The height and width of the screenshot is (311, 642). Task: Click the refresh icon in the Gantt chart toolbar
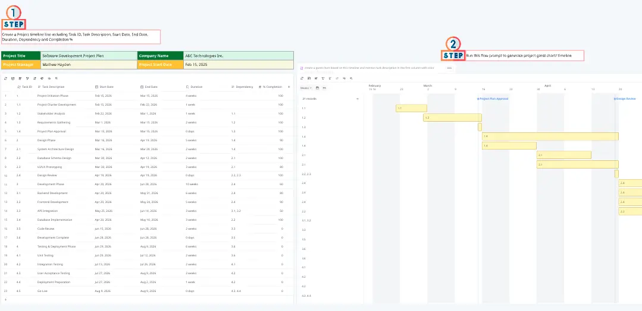point(302,78)
